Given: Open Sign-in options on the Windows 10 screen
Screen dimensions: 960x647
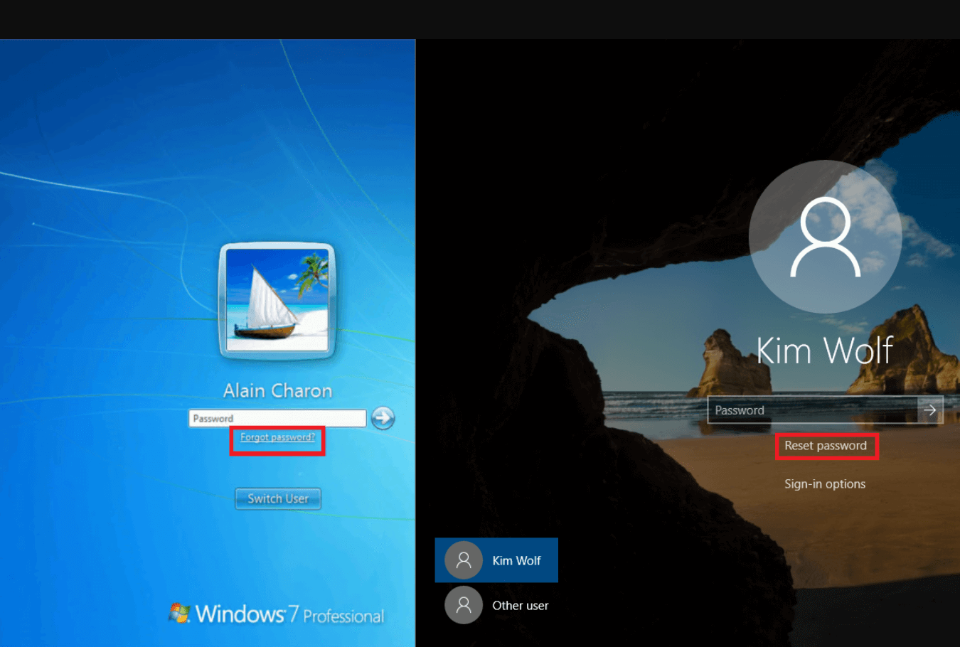Looking at the screenshot, I should click(825, 483).
